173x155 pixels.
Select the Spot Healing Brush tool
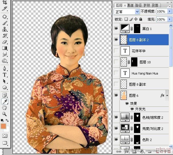click(5, 17)
